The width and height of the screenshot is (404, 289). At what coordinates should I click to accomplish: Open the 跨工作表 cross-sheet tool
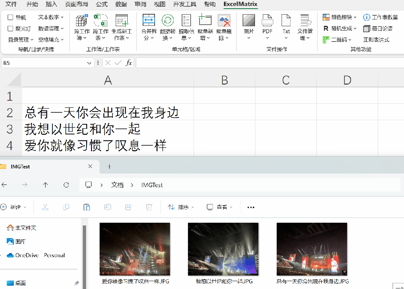(100, 27)
